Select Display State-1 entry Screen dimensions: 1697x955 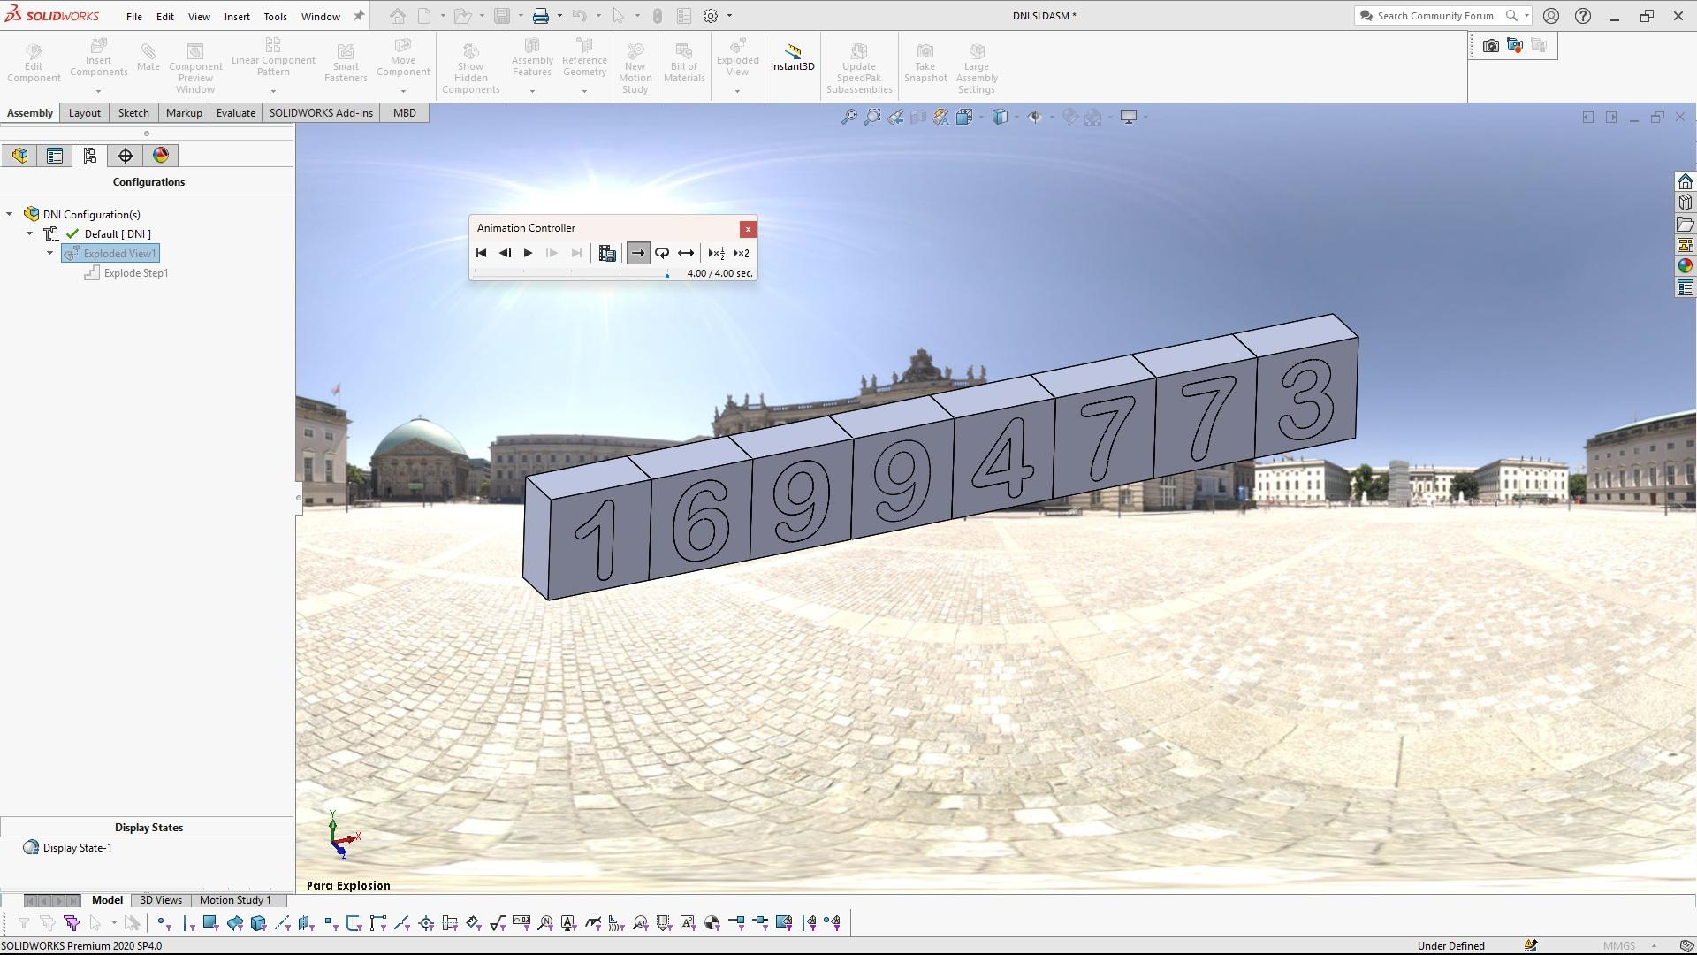tap(68, 848)
